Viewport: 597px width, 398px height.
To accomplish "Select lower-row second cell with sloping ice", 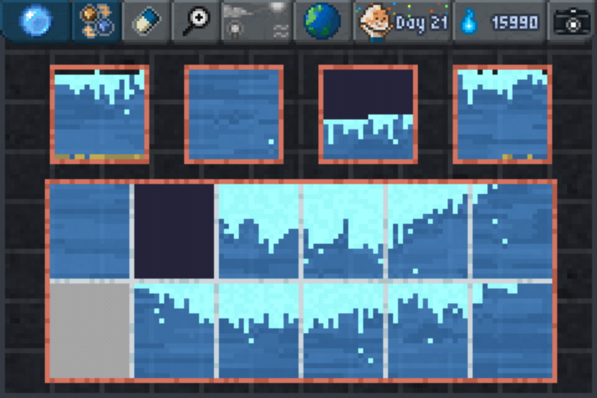I will tap(174, 331).
